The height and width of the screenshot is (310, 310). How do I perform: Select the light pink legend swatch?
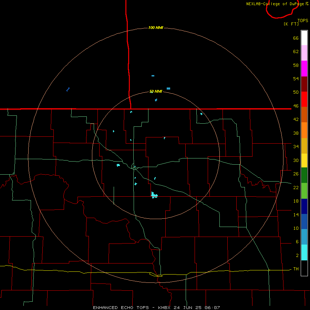pos(304,53)
